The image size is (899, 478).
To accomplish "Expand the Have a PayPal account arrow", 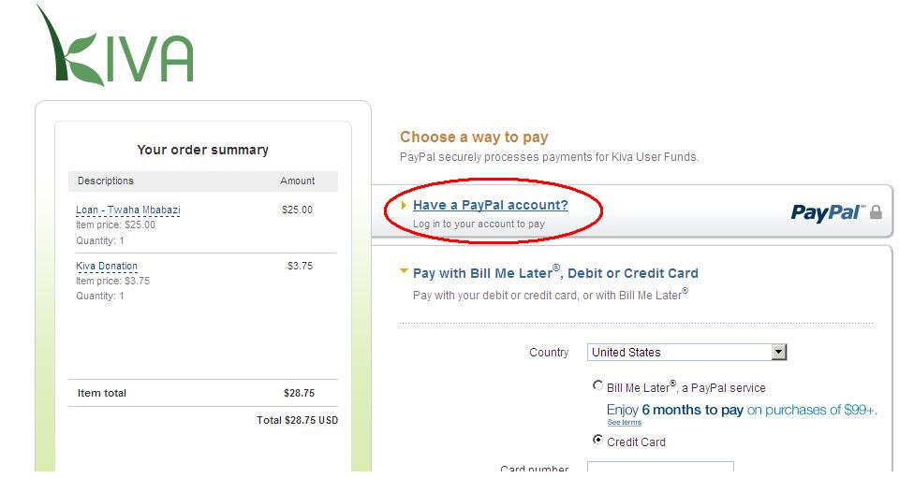I will tap(405, 205).
